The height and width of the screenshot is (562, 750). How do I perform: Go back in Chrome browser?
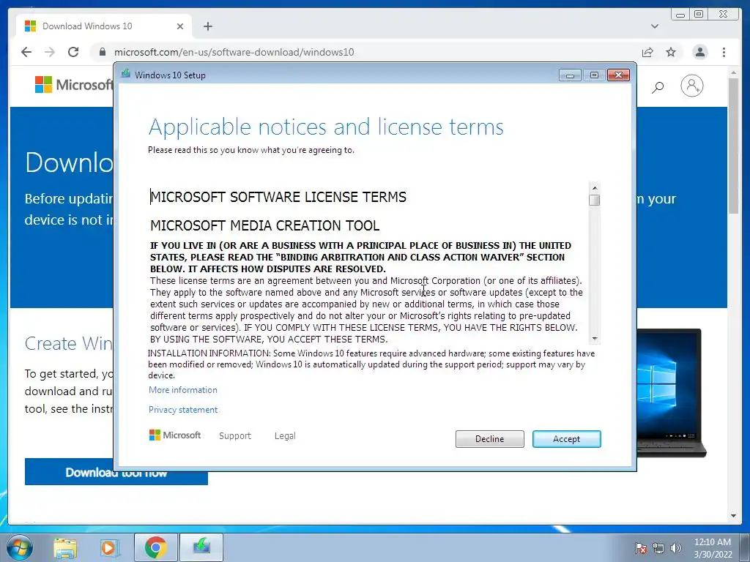pyautogui.click(x=26, y=52)
